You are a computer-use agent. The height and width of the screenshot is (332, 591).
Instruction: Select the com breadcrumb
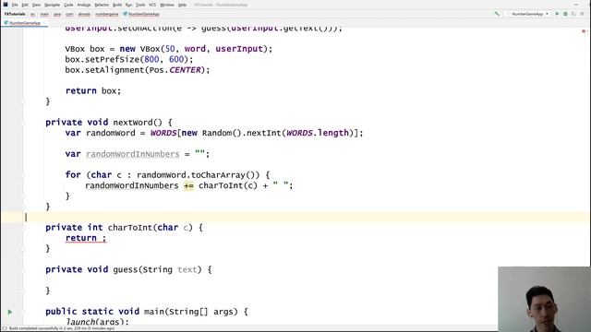(69, 14)
